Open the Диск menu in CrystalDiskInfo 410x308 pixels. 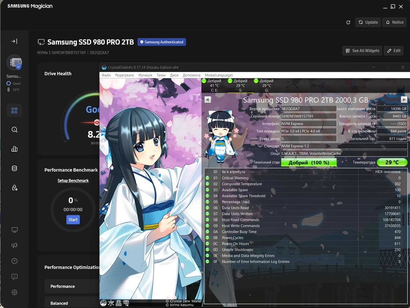(174, 75)
